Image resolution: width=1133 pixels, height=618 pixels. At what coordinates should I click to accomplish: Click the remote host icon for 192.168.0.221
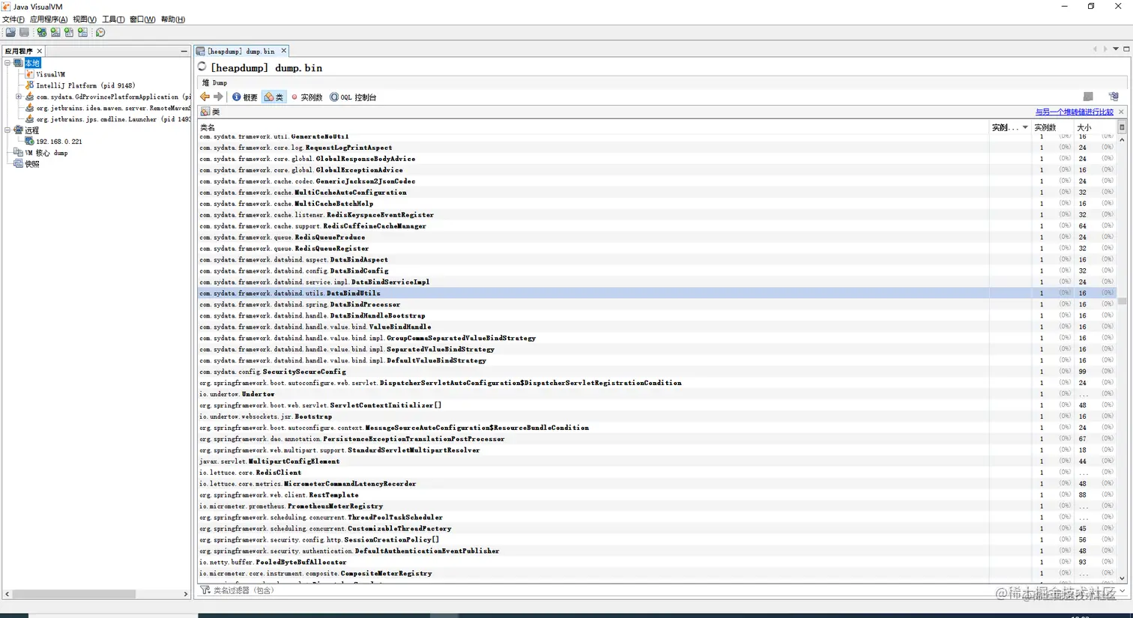(x=29, y=141)
